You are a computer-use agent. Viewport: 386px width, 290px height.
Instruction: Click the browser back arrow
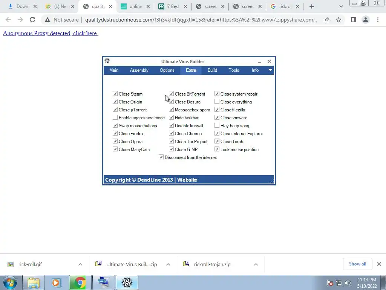point(8,20)
